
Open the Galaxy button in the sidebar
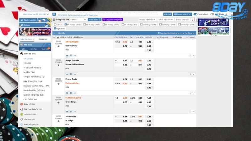tap(35, 25)
